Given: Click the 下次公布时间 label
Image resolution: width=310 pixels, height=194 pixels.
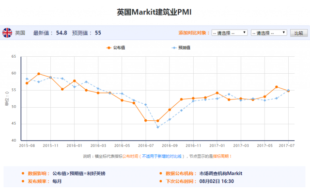Looking at the screenshot, I should [181, 181].
